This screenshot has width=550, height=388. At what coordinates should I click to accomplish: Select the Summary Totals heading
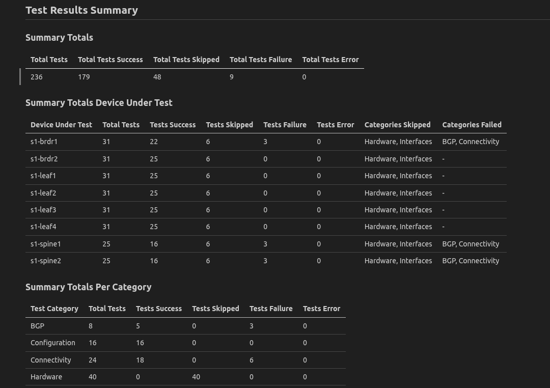click(59, 38)
